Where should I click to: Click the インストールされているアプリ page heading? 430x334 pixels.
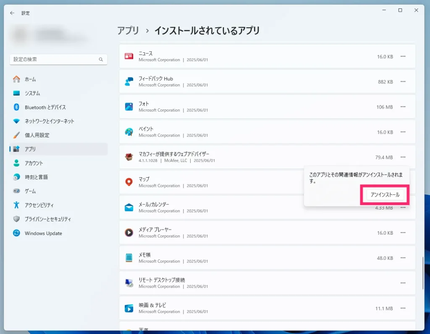coord(207,31)
